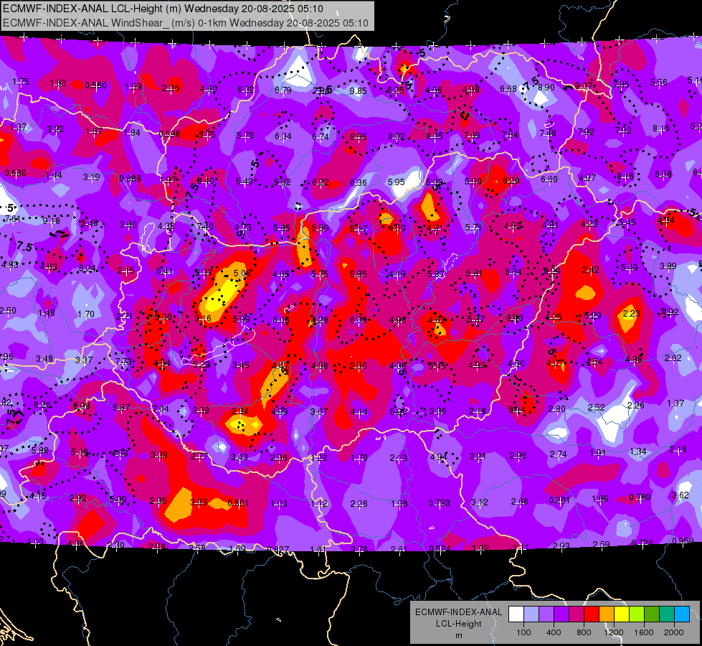Click the LCL-Height text in the legend
Viewport: 702px width, 646px height.
coord(458,624)
